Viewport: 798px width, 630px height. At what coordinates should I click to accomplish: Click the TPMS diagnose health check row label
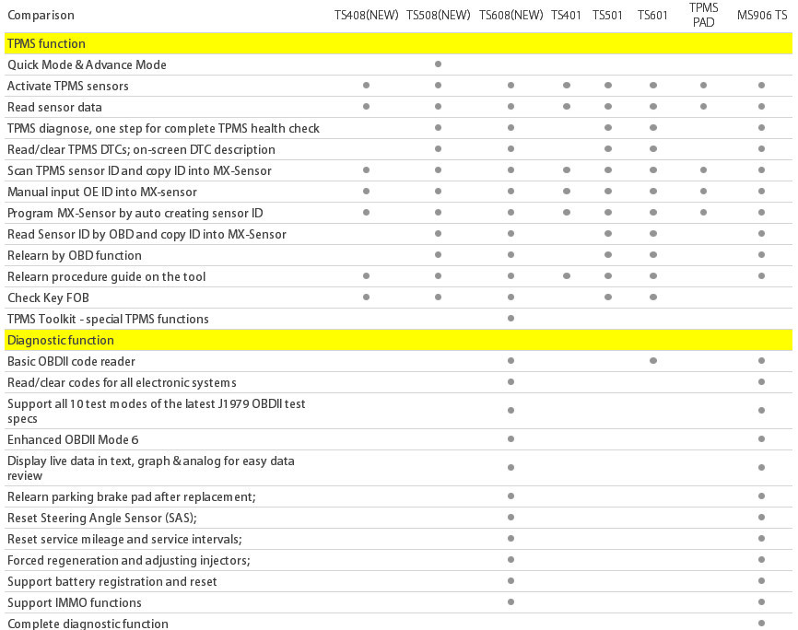coord(163,128)
